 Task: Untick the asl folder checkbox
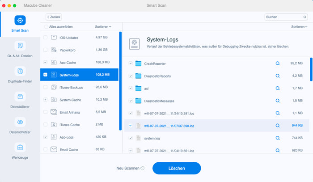(131, 88)
